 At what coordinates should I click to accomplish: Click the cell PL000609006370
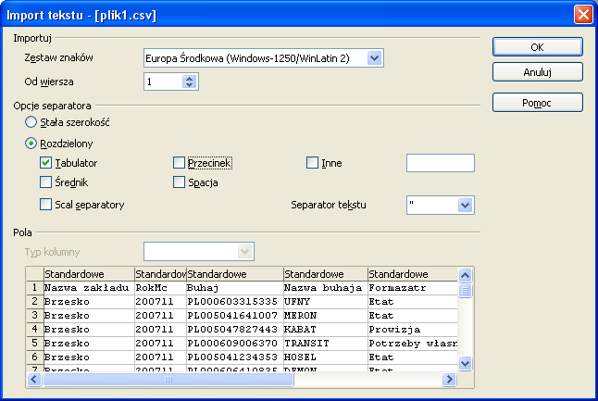[234, 343]
